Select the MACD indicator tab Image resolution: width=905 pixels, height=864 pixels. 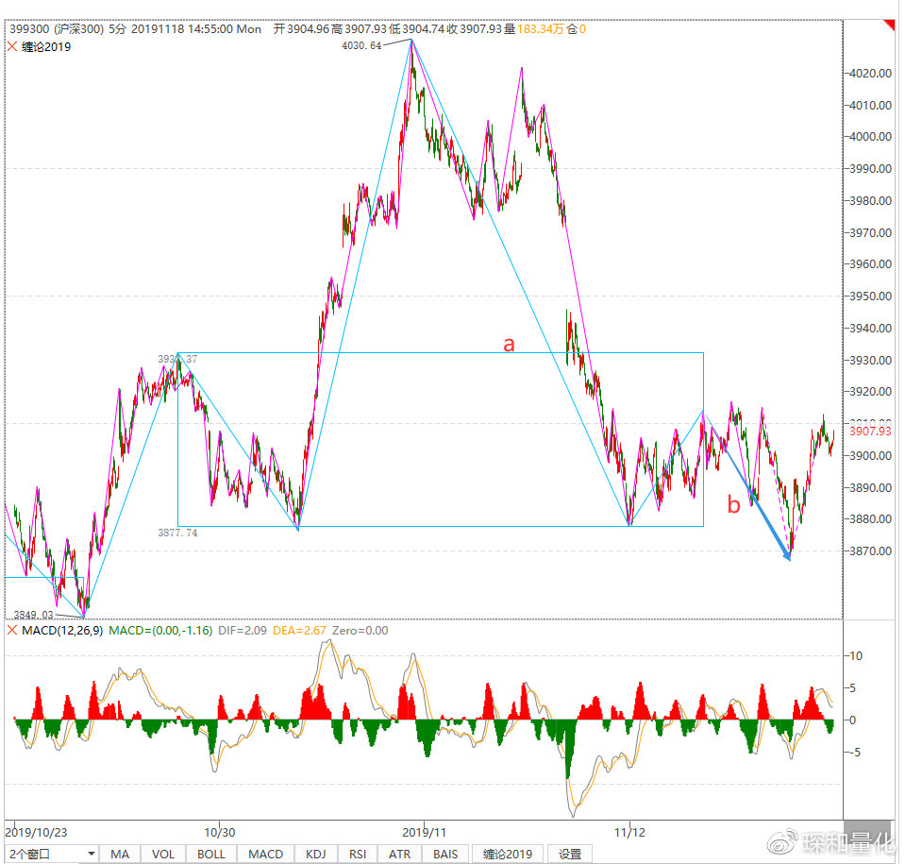tap(266, 854)
